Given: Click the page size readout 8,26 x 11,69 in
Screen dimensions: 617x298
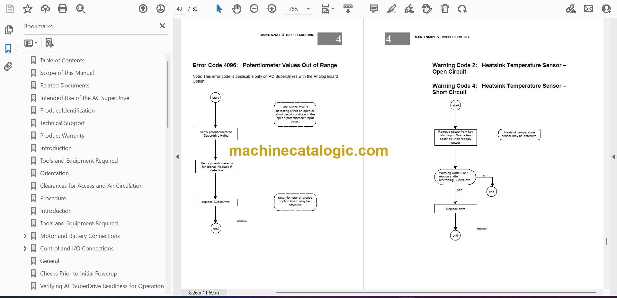Looking at the screenshot, I should click(x=204, y=293).
